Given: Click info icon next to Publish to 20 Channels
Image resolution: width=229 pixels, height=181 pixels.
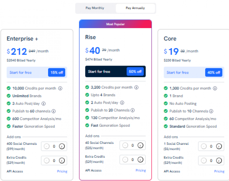Looking at the screenshot, I should (132, 110).
